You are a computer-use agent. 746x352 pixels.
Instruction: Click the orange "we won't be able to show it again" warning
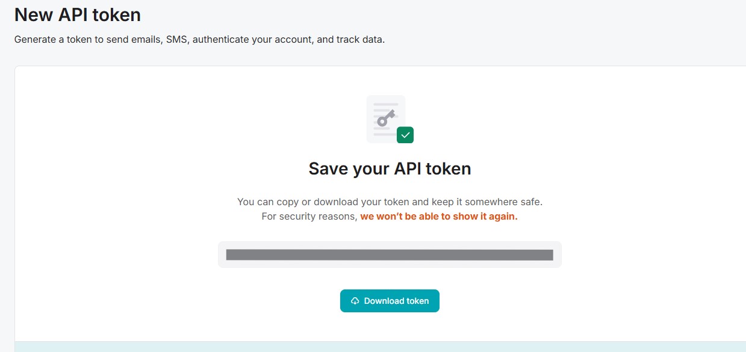(x=438, y=216)
